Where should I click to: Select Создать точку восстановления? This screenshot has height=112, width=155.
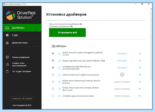click(x=19, y=64)
